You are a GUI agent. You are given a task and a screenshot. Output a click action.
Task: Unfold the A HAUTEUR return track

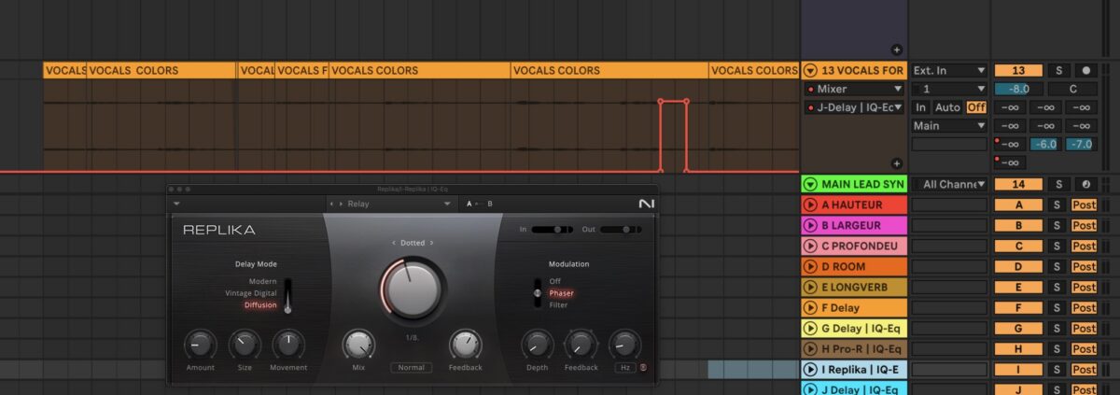(810, 205)
